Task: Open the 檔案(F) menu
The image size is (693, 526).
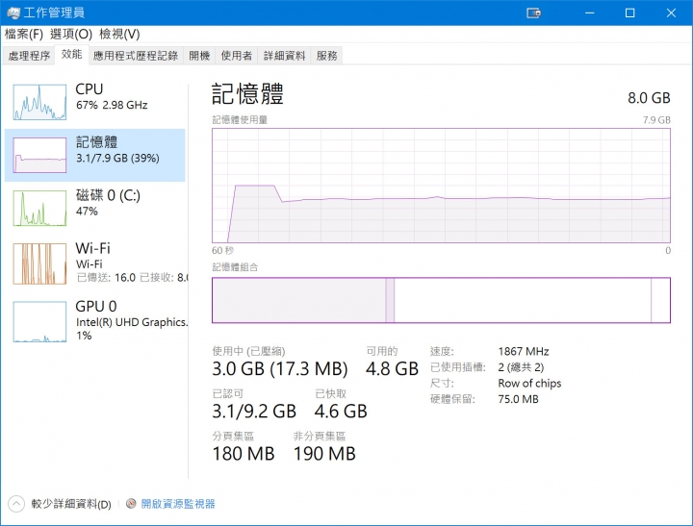Action: coord(24,34)
